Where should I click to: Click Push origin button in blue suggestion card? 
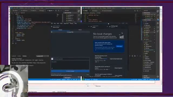pos(119,46)
